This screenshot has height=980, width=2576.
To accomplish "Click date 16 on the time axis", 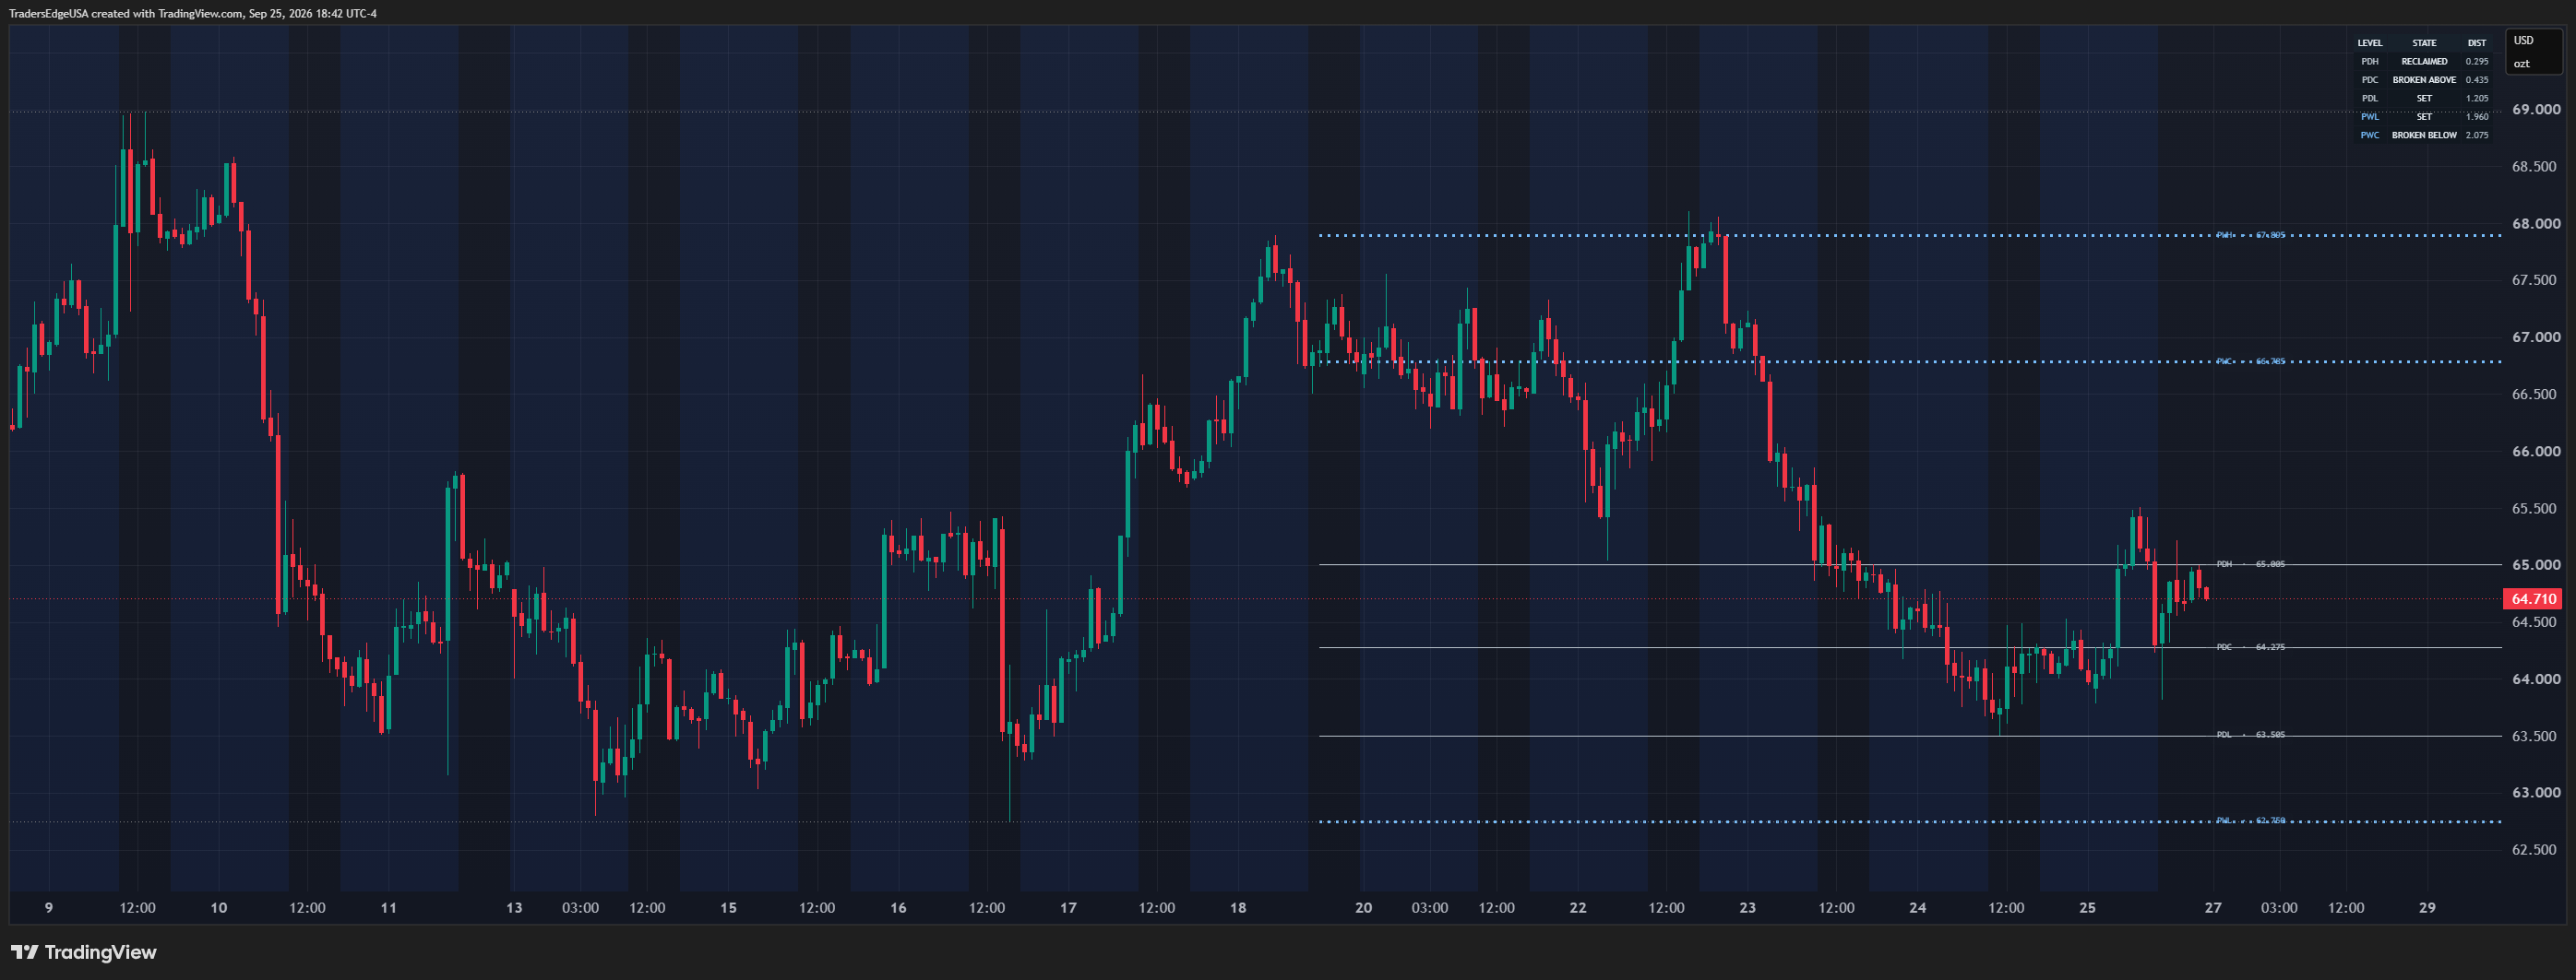I will click(x=899, y=908).
